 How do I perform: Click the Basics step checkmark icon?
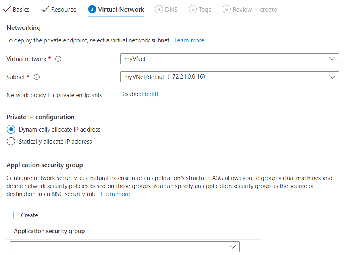(6, 9)
